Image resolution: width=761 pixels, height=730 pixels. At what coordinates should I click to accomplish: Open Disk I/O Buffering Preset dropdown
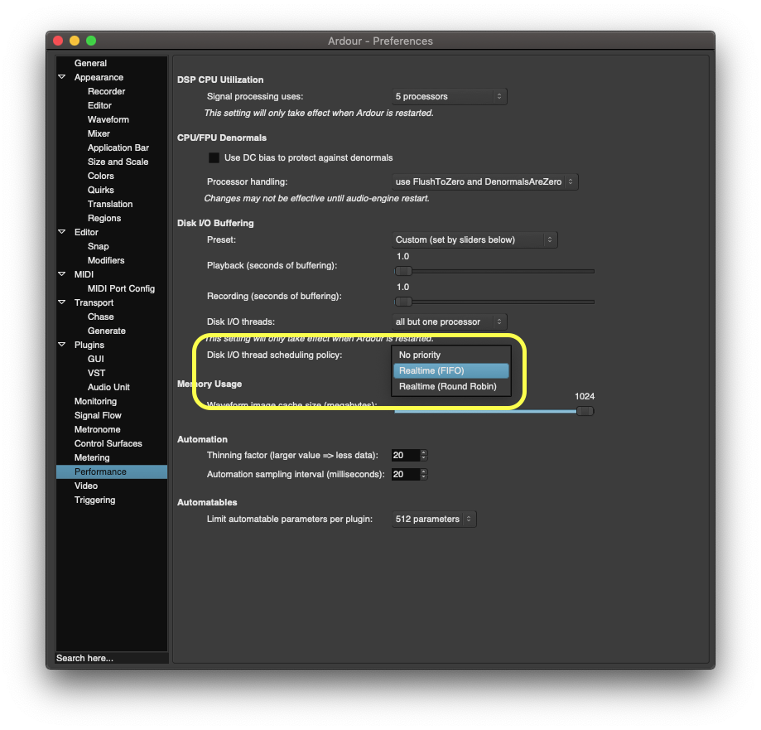474,239
